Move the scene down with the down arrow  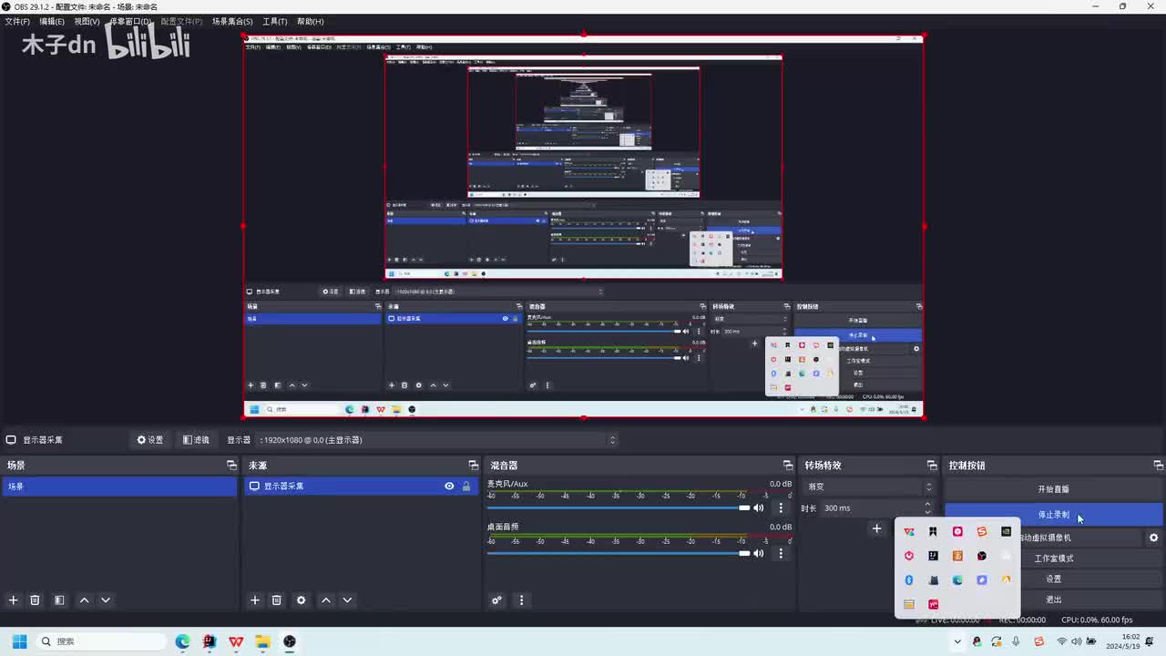(106, 600)
